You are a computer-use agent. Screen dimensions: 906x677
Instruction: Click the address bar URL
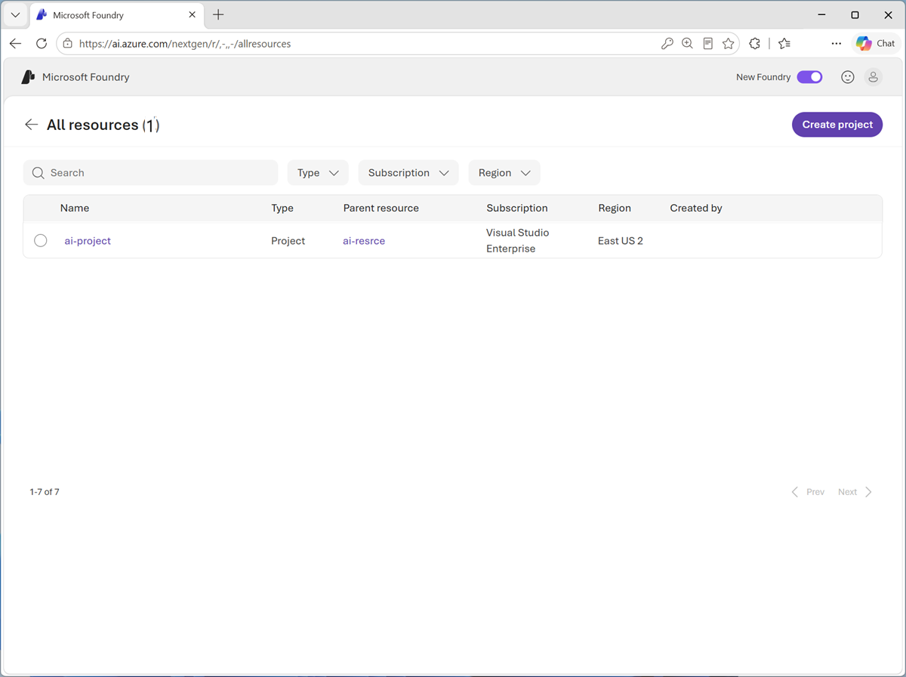click(185, 44)
